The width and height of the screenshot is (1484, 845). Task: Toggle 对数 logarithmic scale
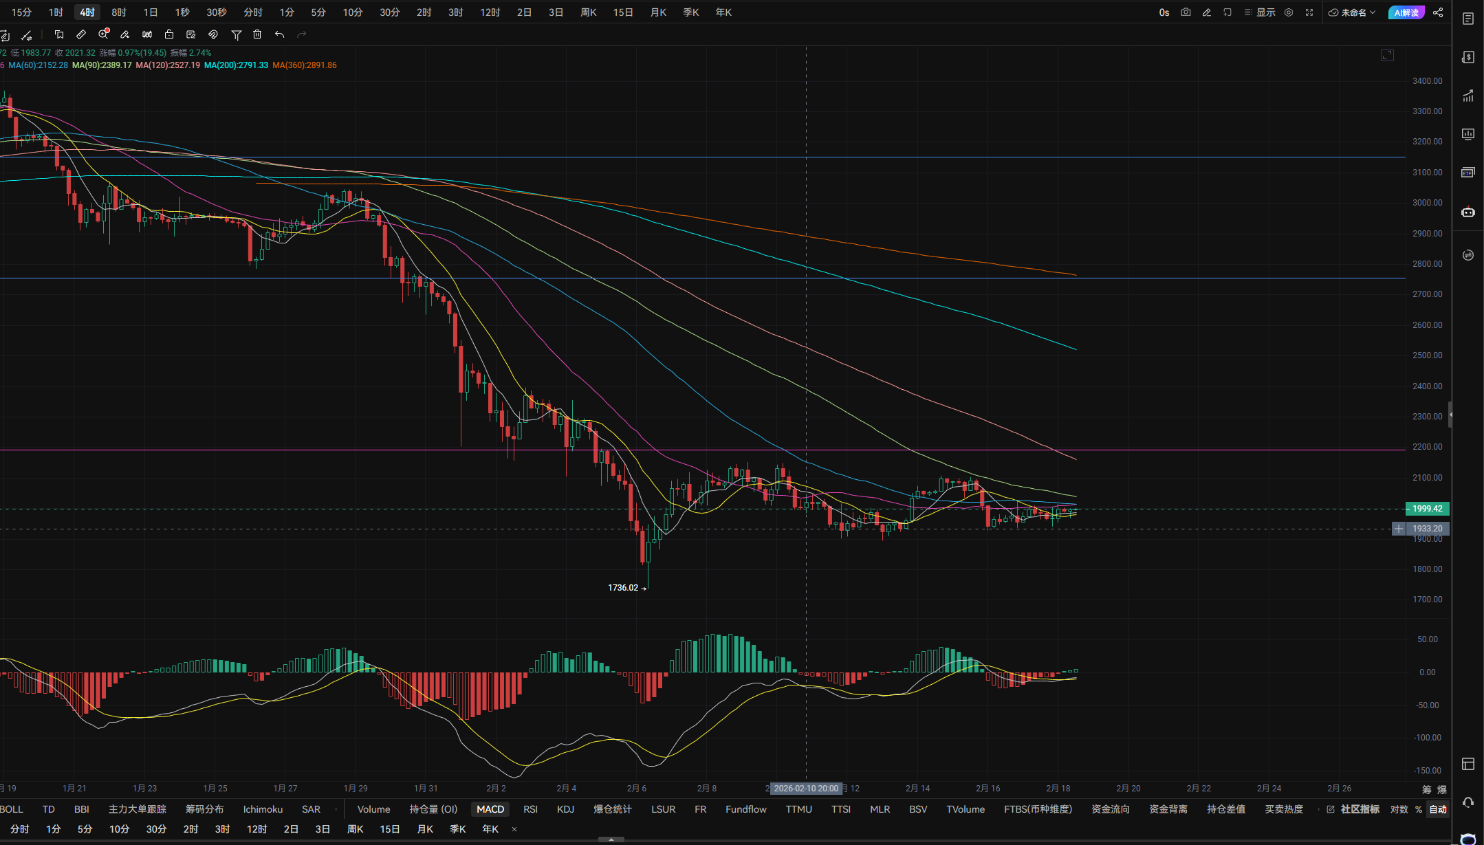1399,809
